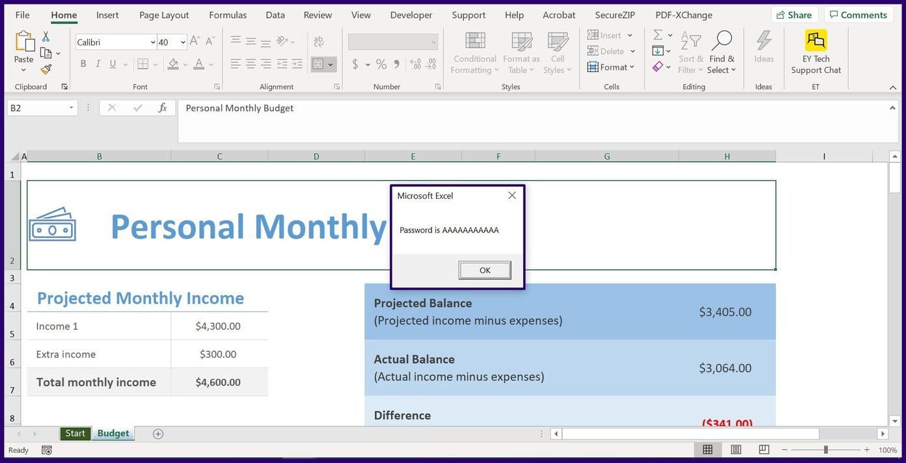Click the Decrease Indent icon
Screen dimensions: 906x463
coord(282,64)
